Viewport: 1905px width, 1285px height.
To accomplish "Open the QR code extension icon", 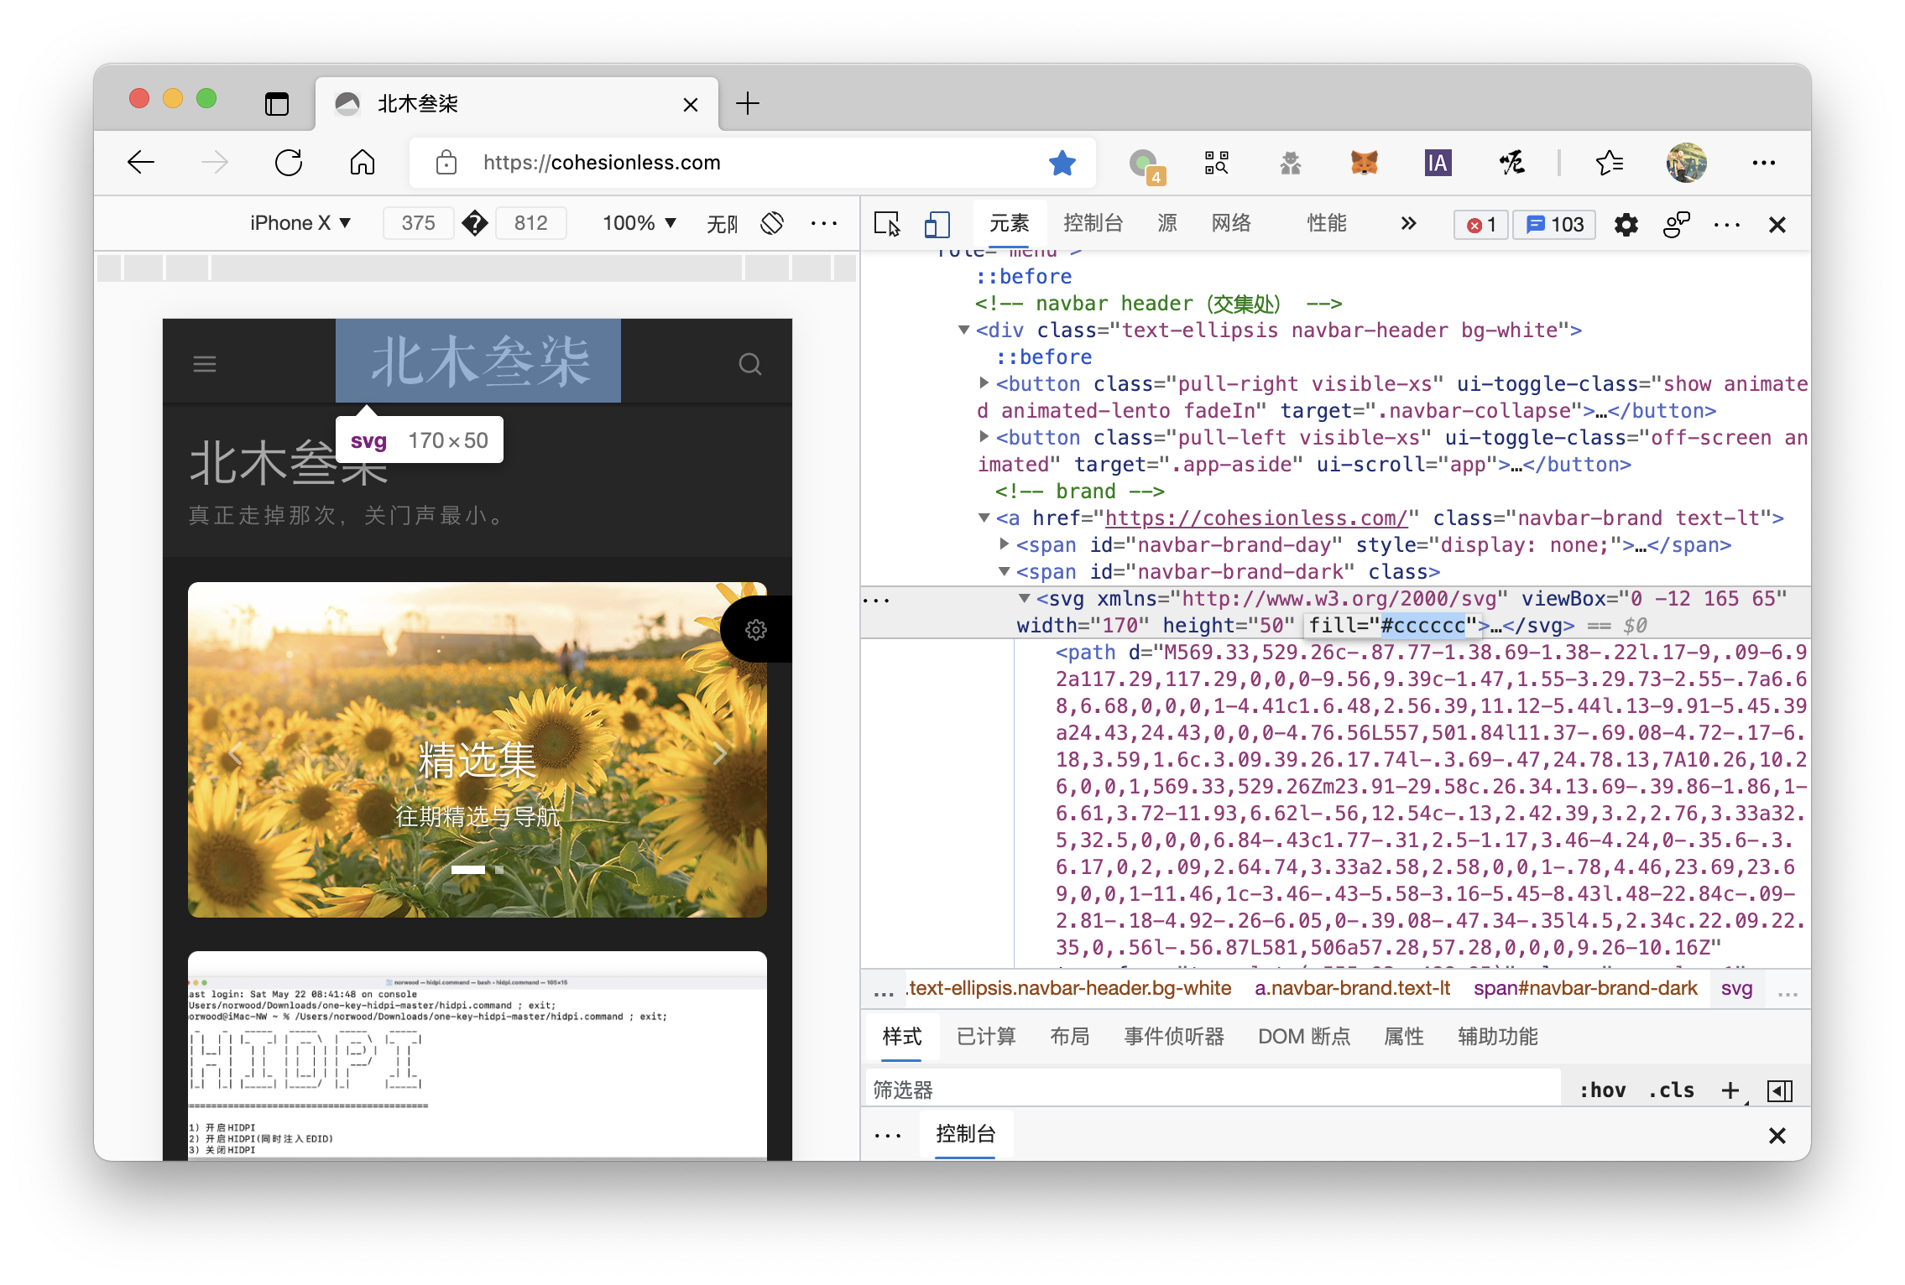I will (x=1216, y=162).
